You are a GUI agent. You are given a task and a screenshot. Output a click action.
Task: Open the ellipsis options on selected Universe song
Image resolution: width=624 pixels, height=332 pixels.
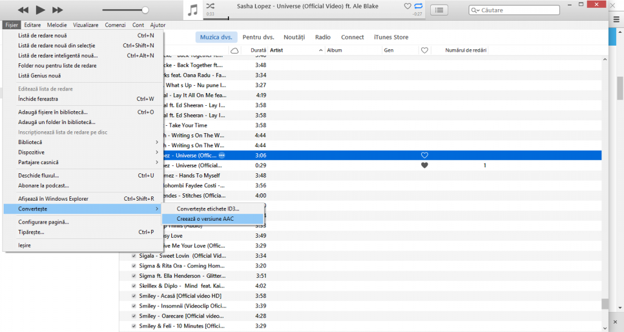[x=222, y=155]
